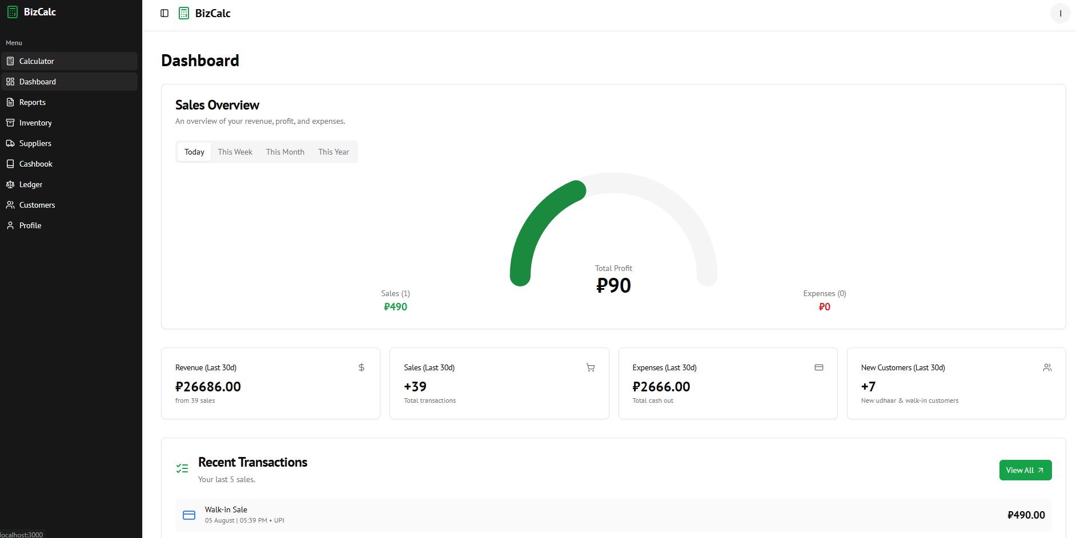
Task: Click the Dashboard menu item
Action: [x=69, y=82]
